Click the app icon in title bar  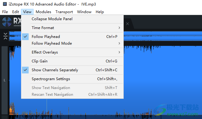point(5,4)
